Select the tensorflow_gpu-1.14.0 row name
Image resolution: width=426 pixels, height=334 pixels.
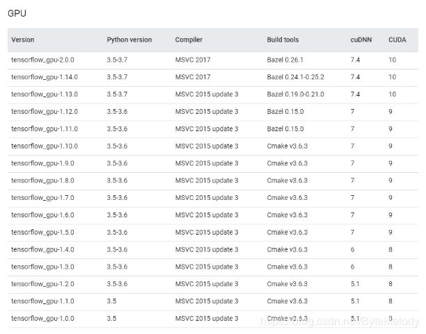point(45,77)
